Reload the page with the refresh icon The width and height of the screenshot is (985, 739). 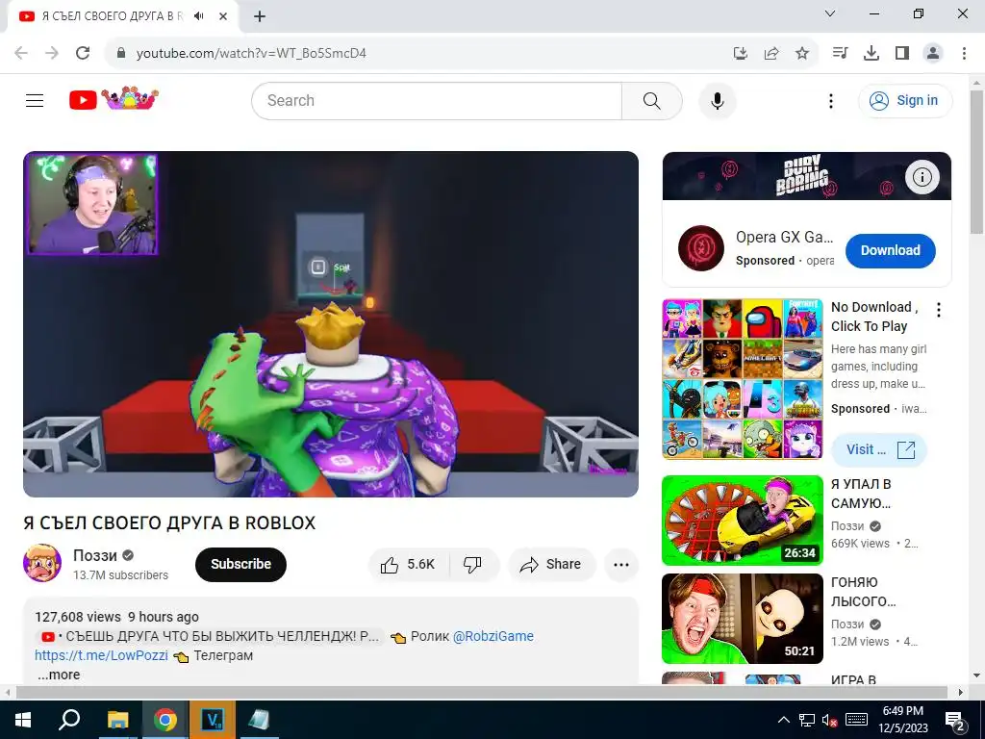83,53
